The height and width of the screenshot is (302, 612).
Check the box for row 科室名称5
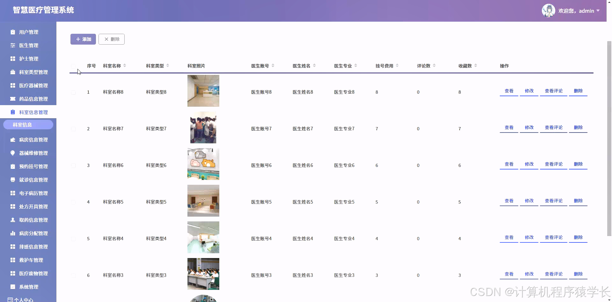pyautogui.click(x=73, y=202)
